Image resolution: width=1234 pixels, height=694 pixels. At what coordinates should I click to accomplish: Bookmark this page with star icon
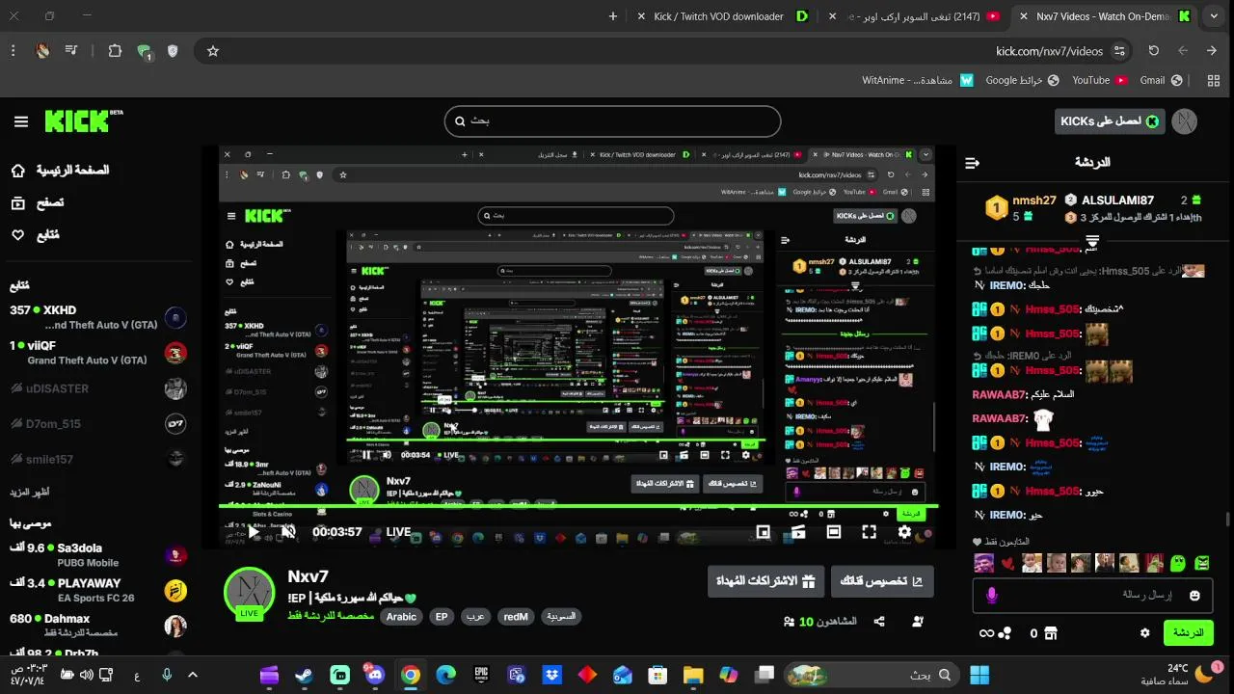pyautogui.click(x=213, y=51)
